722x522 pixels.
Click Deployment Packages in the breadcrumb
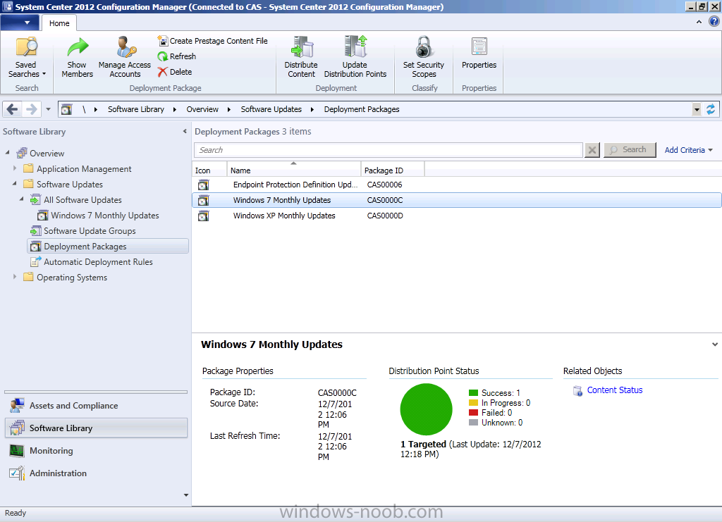[x=362, y=109]
